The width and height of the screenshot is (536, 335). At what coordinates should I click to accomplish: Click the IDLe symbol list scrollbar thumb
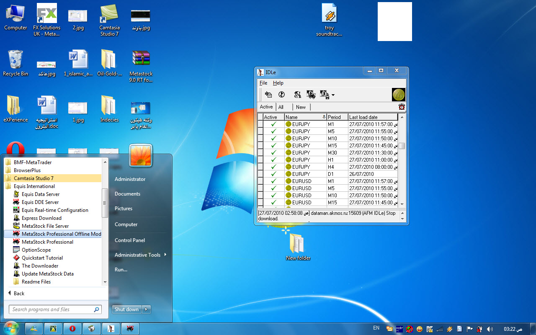coord(402,146)
